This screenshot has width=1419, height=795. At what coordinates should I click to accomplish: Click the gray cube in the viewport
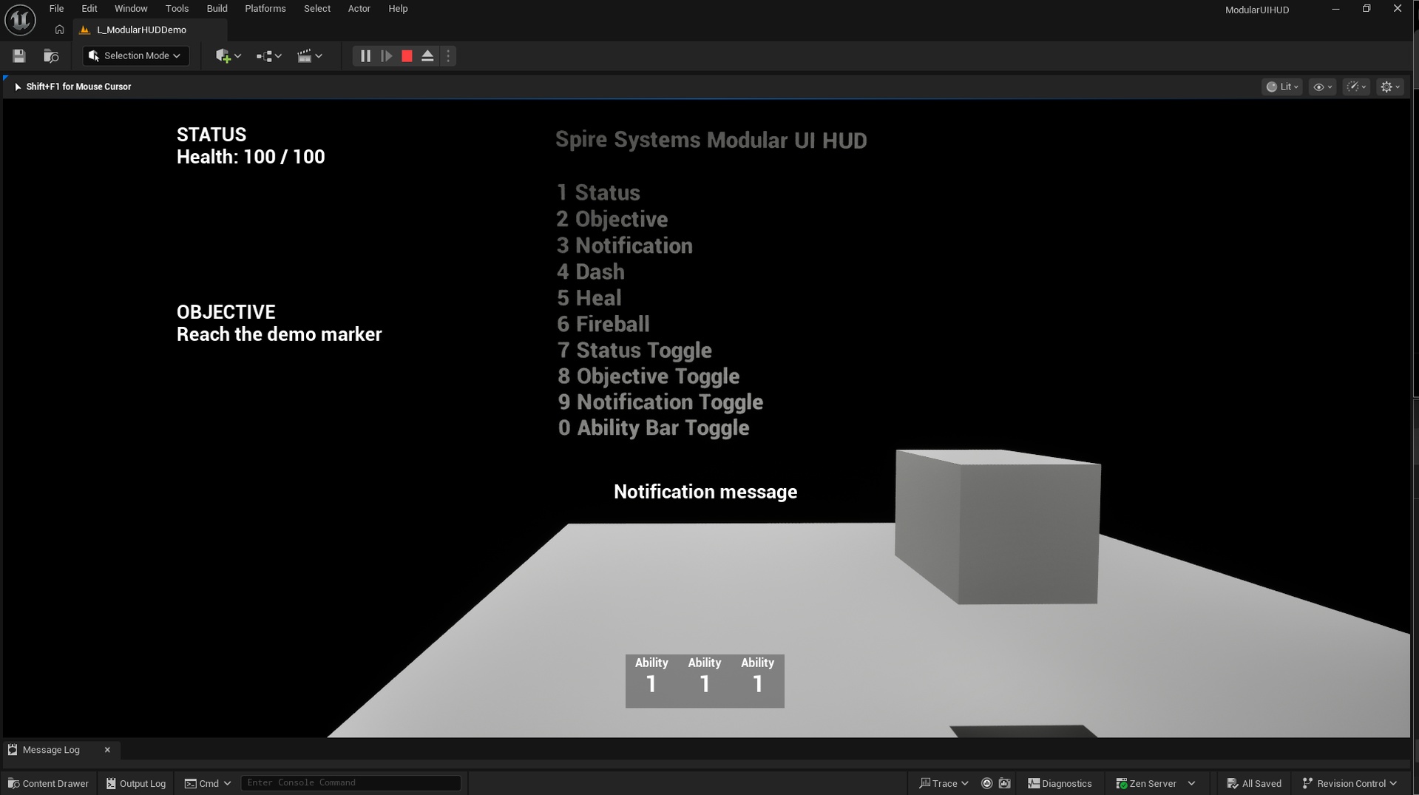(x=997, y=527)
